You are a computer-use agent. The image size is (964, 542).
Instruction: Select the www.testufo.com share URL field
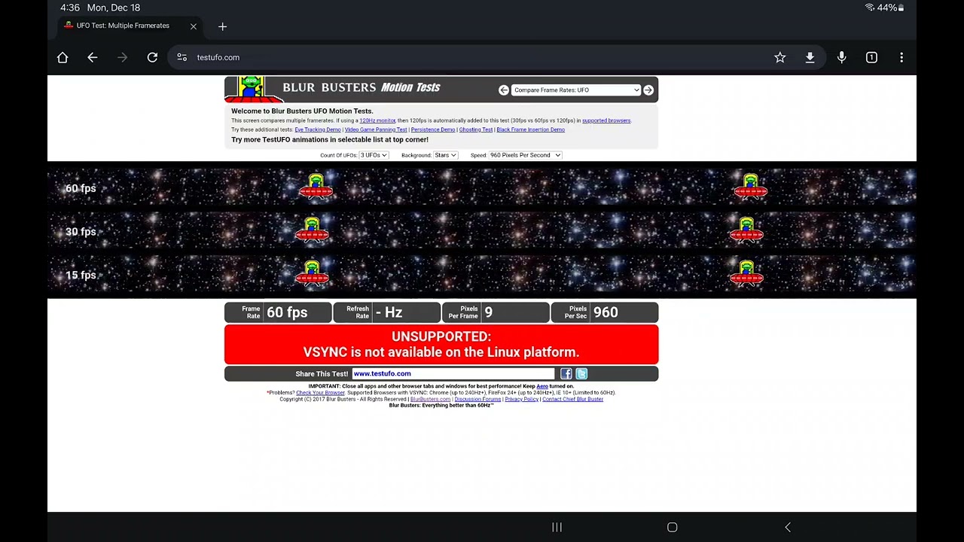coord(453,373)
